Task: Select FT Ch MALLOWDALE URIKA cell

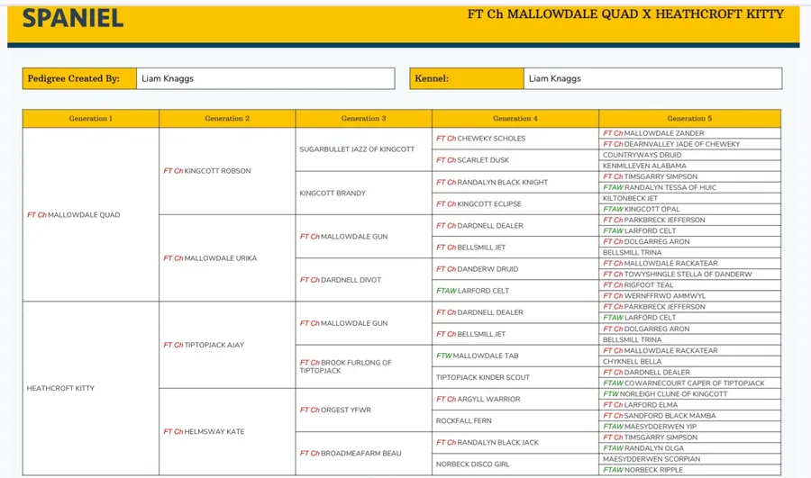Action: click(210, 258)
